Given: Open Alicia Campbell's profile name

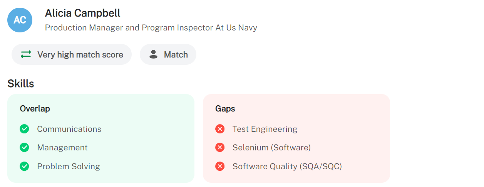Looking at the screenshot, I should coord(82,13).
